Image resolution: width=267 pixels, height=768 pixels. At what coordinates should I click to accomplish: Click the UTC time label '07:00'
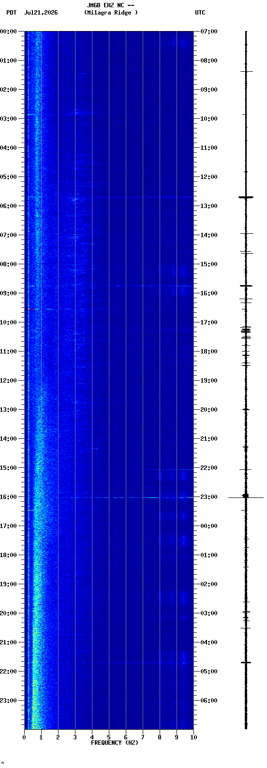point(208,32)
